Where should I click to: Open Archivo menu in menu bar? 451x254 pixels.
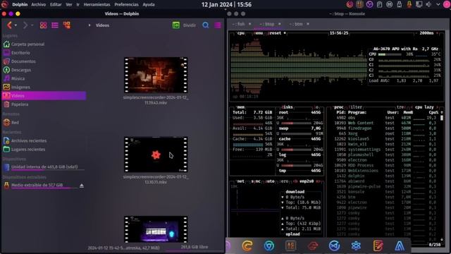[39, 5]
